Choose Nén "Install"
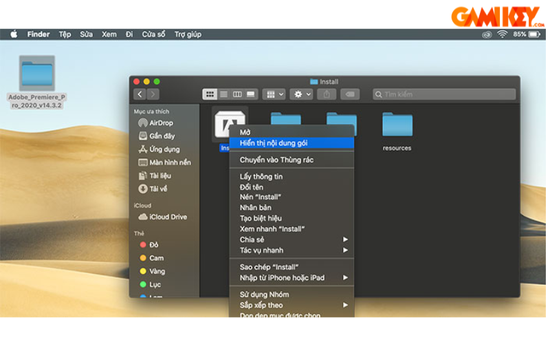The height and width of the screenshot is (344, 550). (291, 197)
